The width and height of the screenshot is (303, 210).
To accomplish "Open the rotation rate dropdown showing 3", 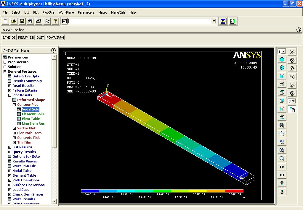I will (x=294, y=101).
